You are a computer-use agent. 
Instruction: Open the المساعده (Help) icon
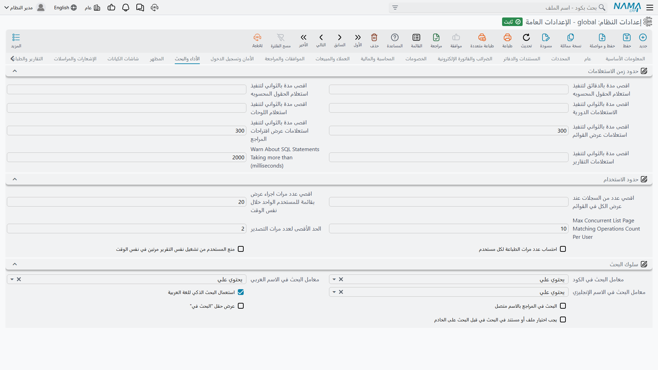tap(395, 37)
